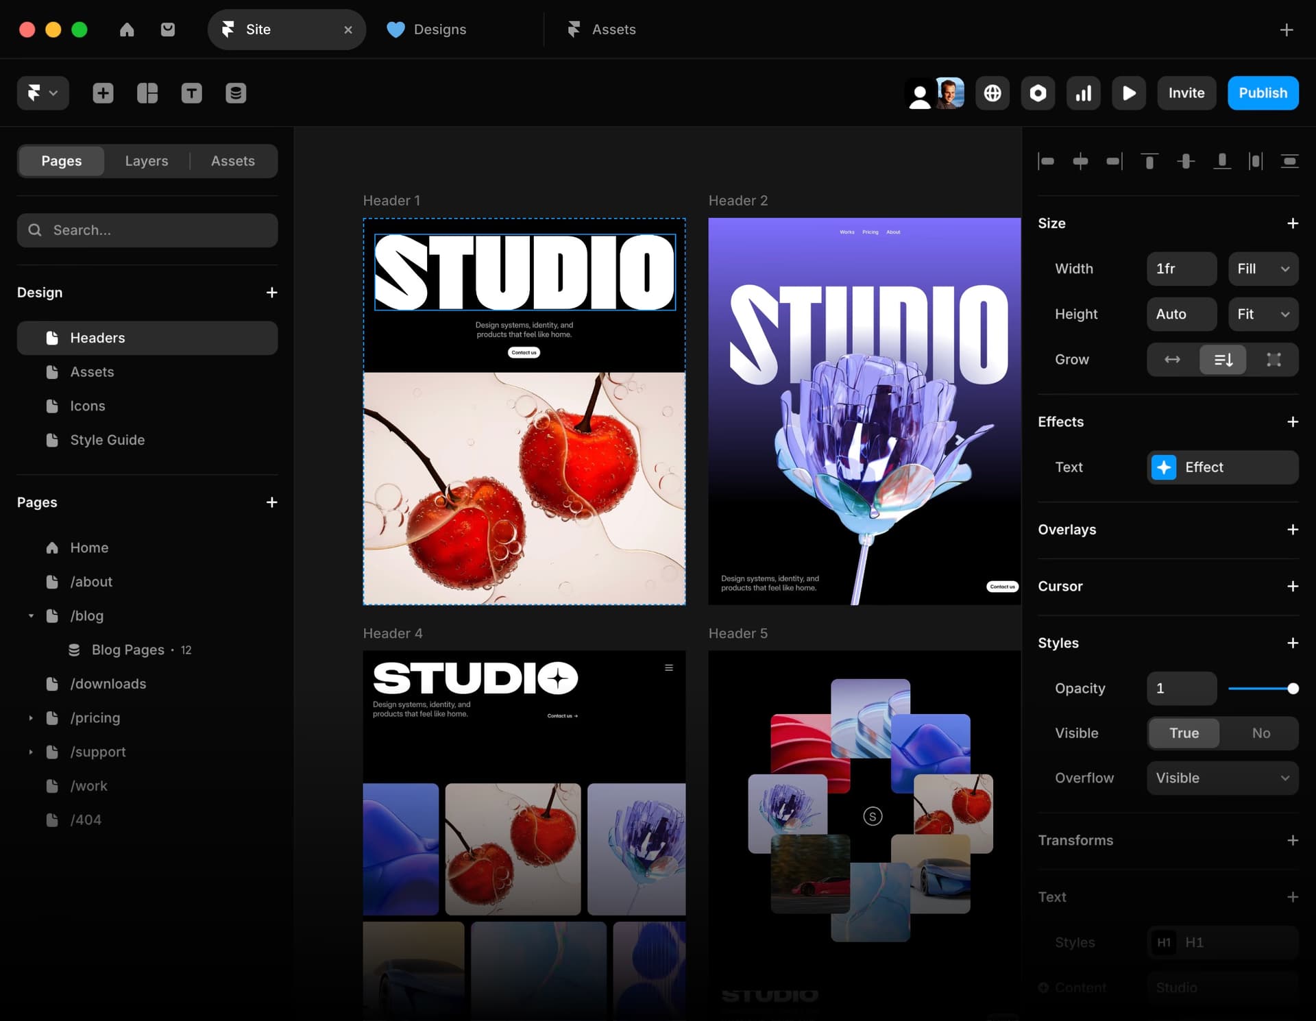Collapse the /blog page tree item

click(31, 615)
